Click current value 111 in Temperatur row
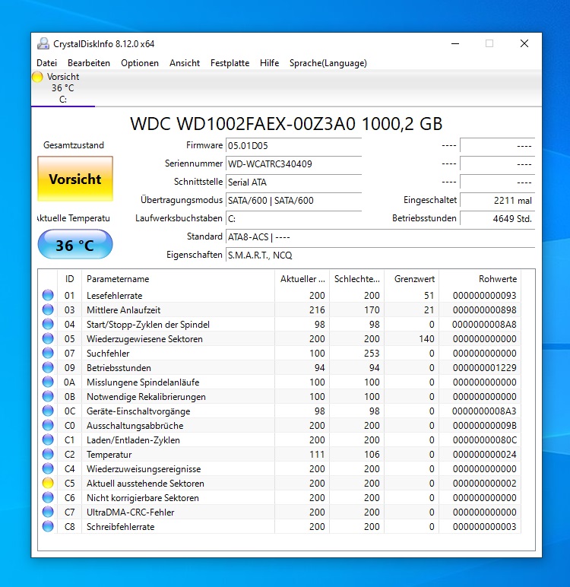The image size is (570, 587). tap(317, 455)
